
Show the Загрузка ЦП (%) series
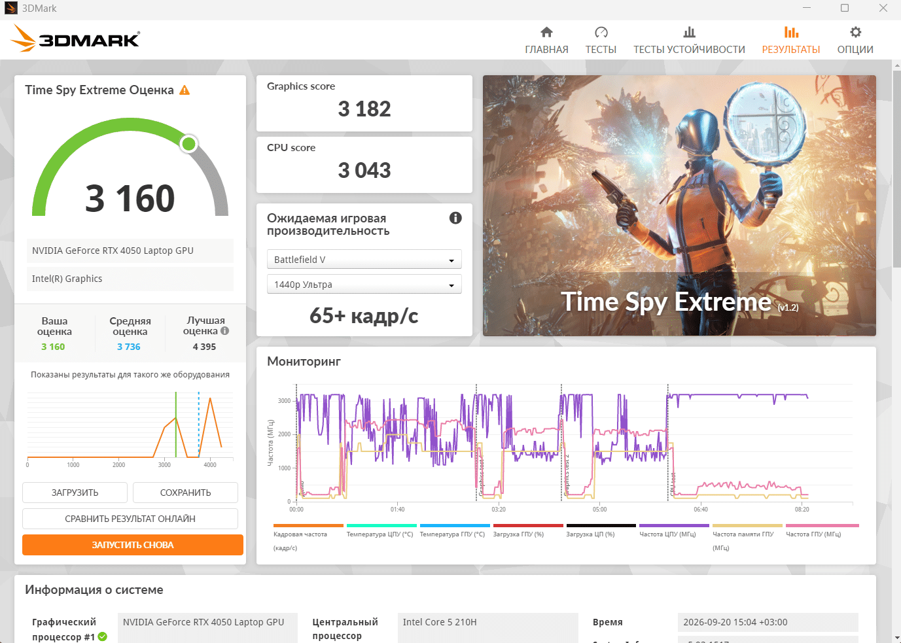point(601,531)
